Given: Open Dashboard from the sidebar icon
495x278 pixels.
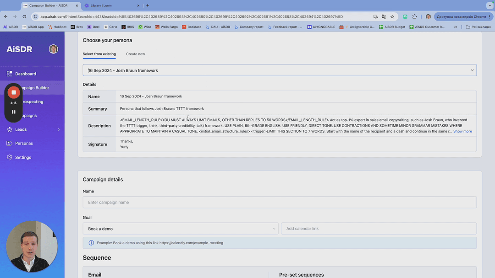Looking at the screenshot, I should [10, 74].
